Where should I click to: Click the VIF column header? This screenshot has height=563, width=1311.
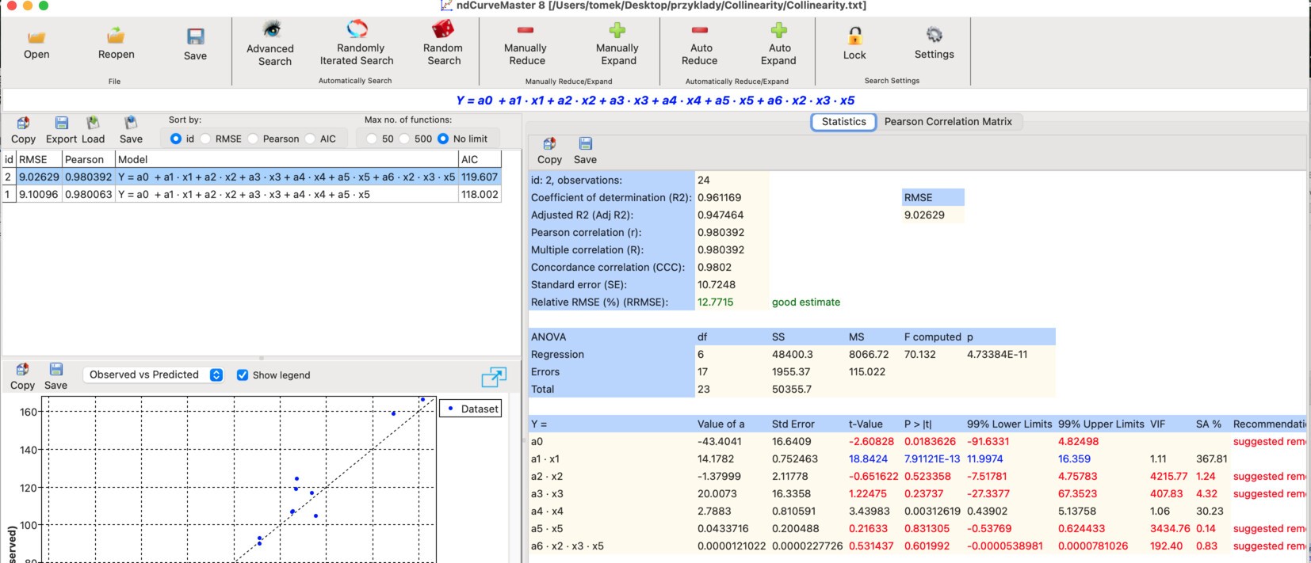[1158, 424]
